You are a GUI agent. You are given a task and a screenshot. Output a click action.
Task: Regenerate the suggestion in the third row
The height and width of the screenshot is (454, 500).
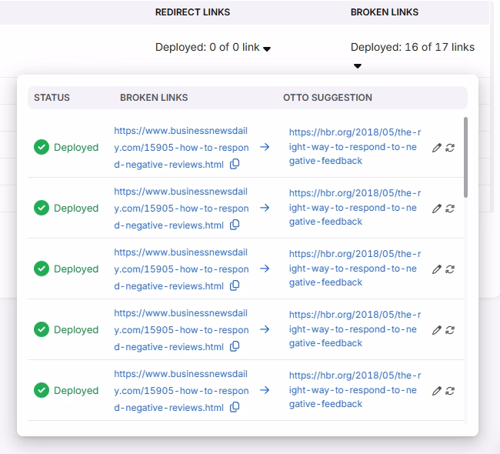[450, 269]
